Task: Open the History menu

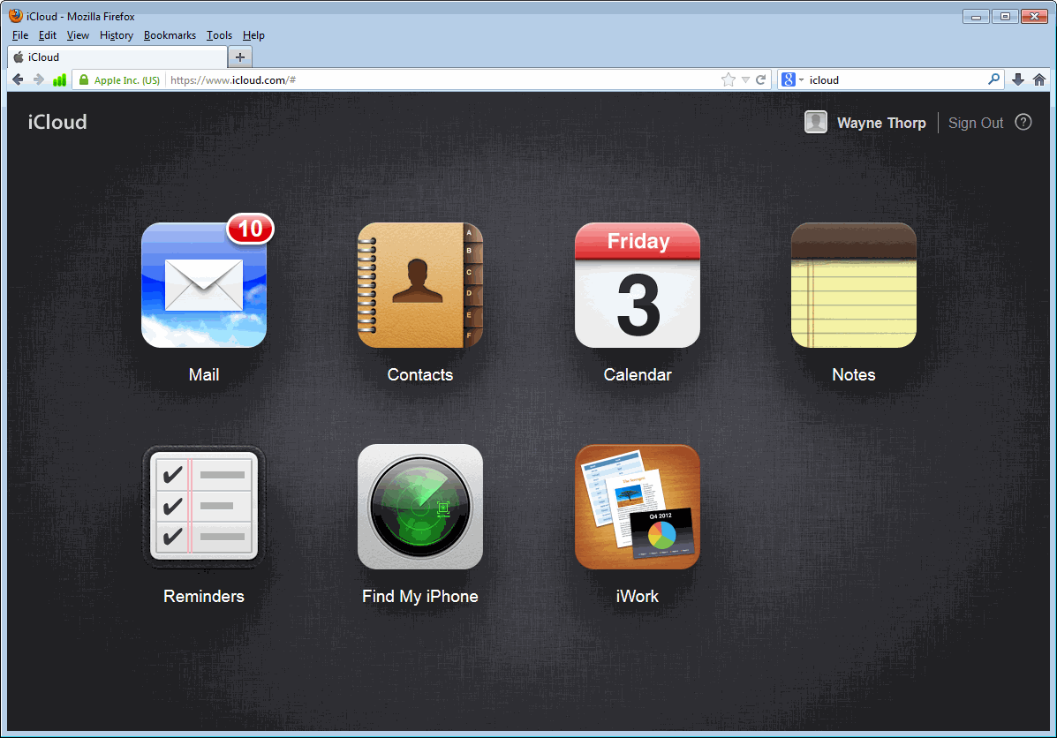Action: point(116,35)
